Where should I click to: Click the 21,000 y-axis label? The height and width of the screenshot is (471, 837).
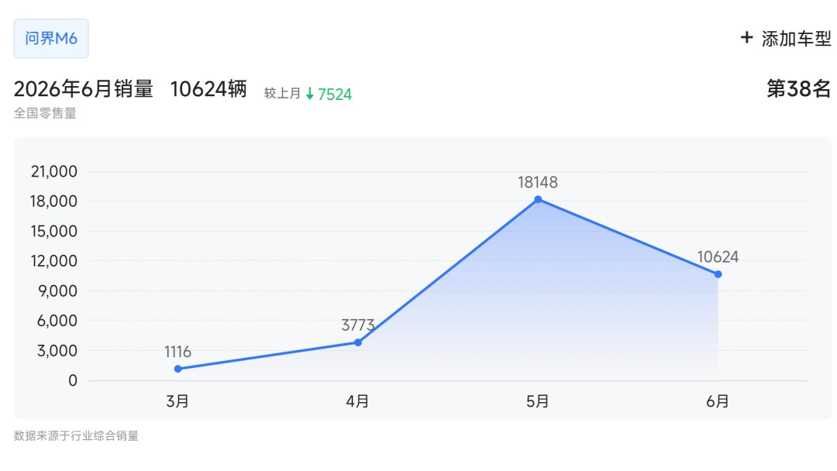tap(54, 172)
